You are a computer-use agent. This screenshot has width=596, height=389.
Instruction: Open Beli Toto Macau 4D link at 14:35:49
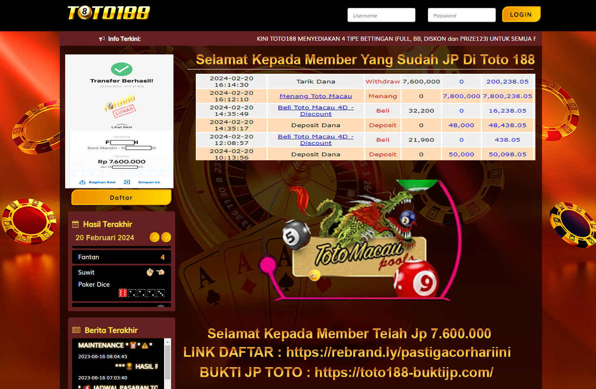[316, 110]
